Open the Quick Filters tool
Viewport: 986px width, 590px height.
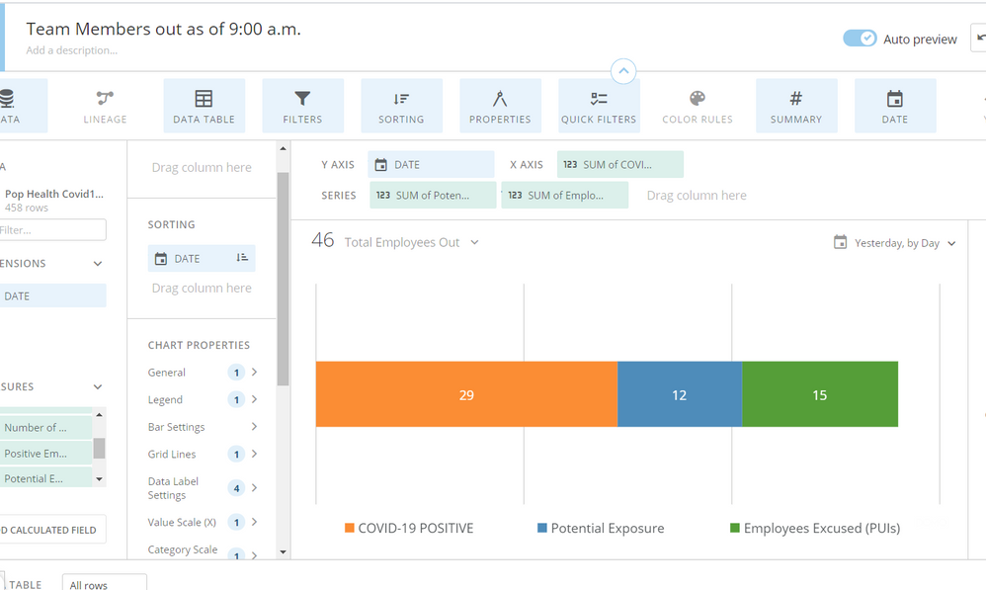[x=599, y=106]
